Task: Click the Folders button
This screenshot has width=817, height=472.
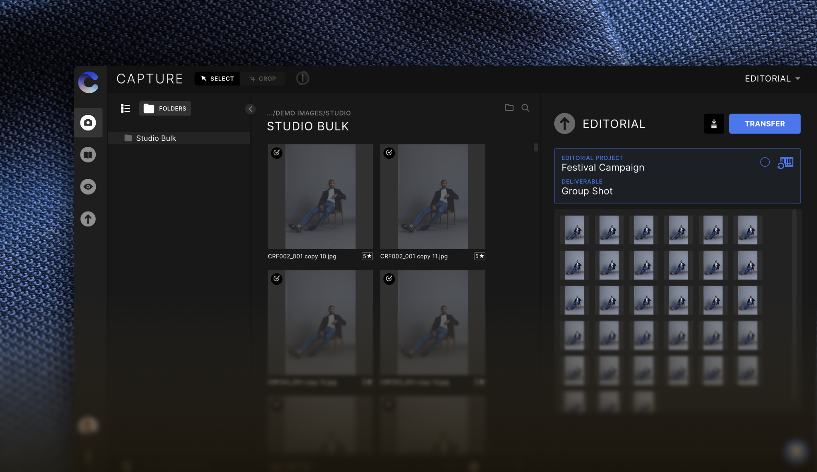Action: pyautogui.click(x=165, y=108)
